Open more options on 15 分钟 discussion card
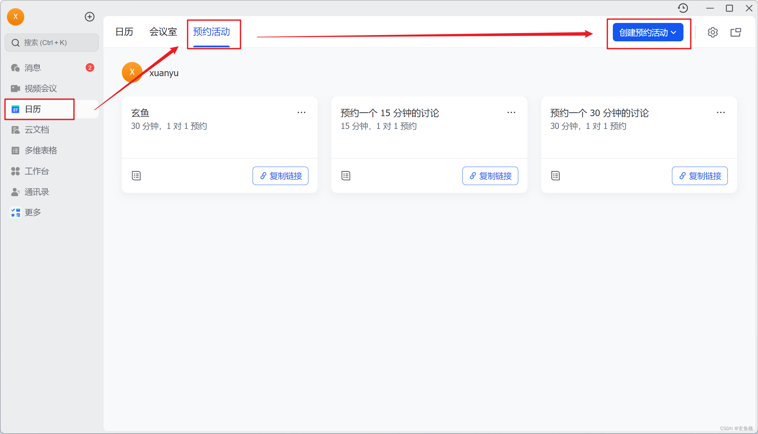Screen dimensions: 758x434 coord(511,113)
